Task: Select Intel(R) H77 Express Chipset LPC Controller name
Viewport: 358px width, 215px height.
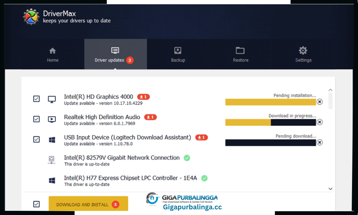Action: coord(130,178)
